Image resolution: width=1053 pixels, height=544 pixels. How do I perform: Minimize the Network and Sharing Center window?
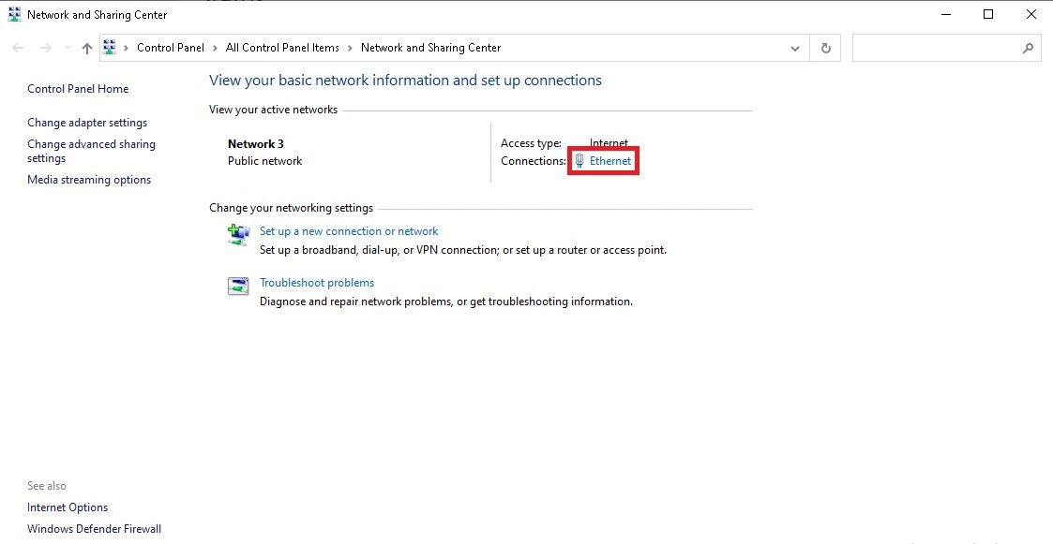pos(946,14)
